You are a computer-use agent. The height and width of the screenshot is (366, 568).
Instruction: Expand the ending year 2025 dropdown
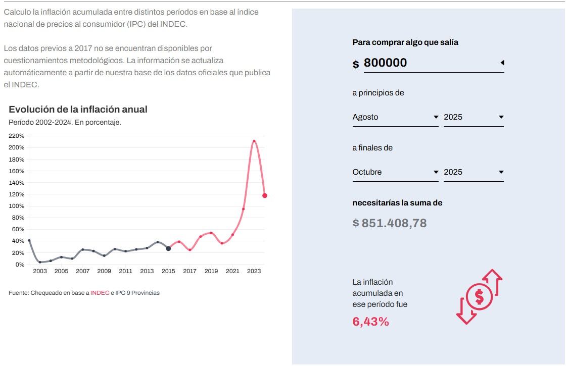473,172
